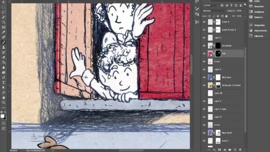
Task: Lock layer position
Action: pyautogui.click(x=218, y=16)
